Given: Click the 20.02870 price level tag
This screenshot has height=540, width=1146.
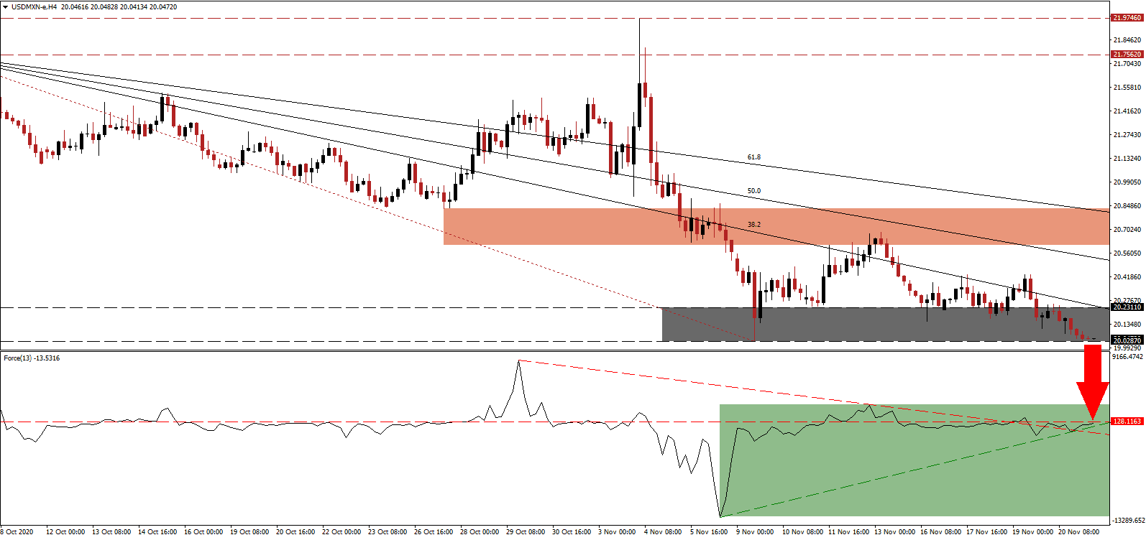Looking at the screenshot, I should (x=1127, y=340).
